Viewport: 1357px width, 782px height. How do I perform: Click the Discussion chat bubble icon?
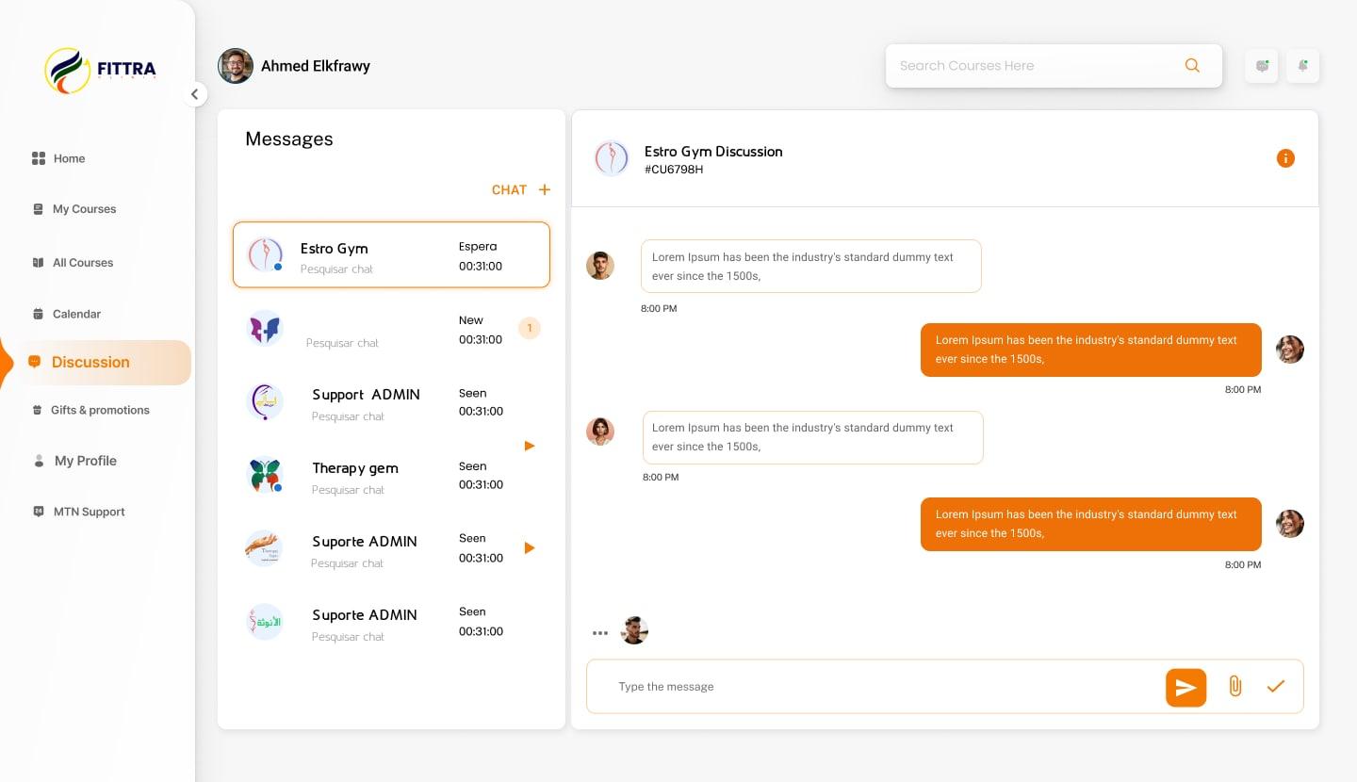pos(35,362)
